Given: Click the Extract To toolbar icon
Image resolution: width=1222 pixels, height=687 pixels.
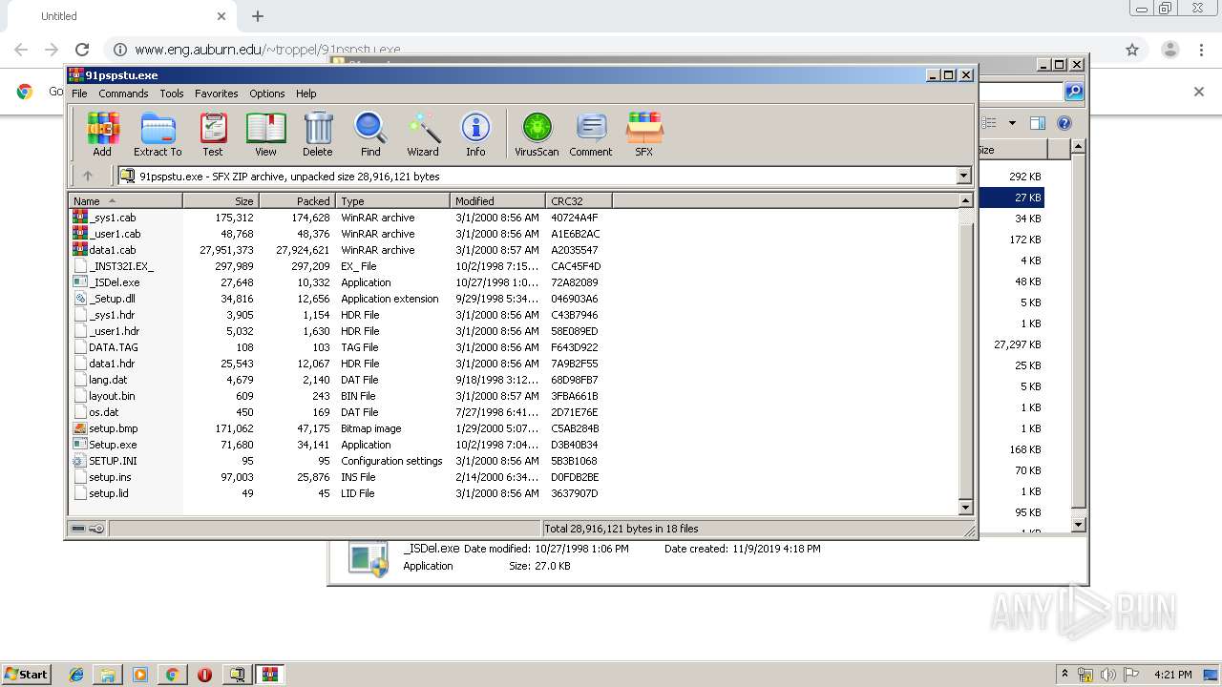Looking at the screenshot, I should click(158, 134).
